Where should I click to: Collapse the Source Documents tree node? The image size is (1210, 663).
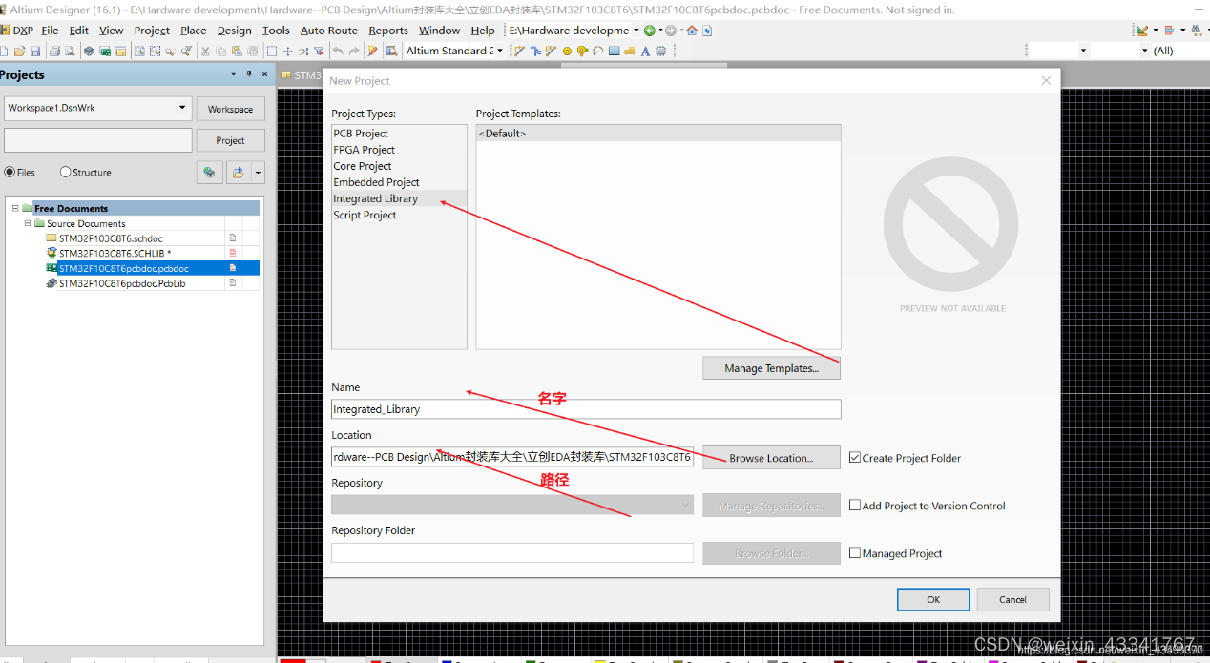[x=28, y=223]
